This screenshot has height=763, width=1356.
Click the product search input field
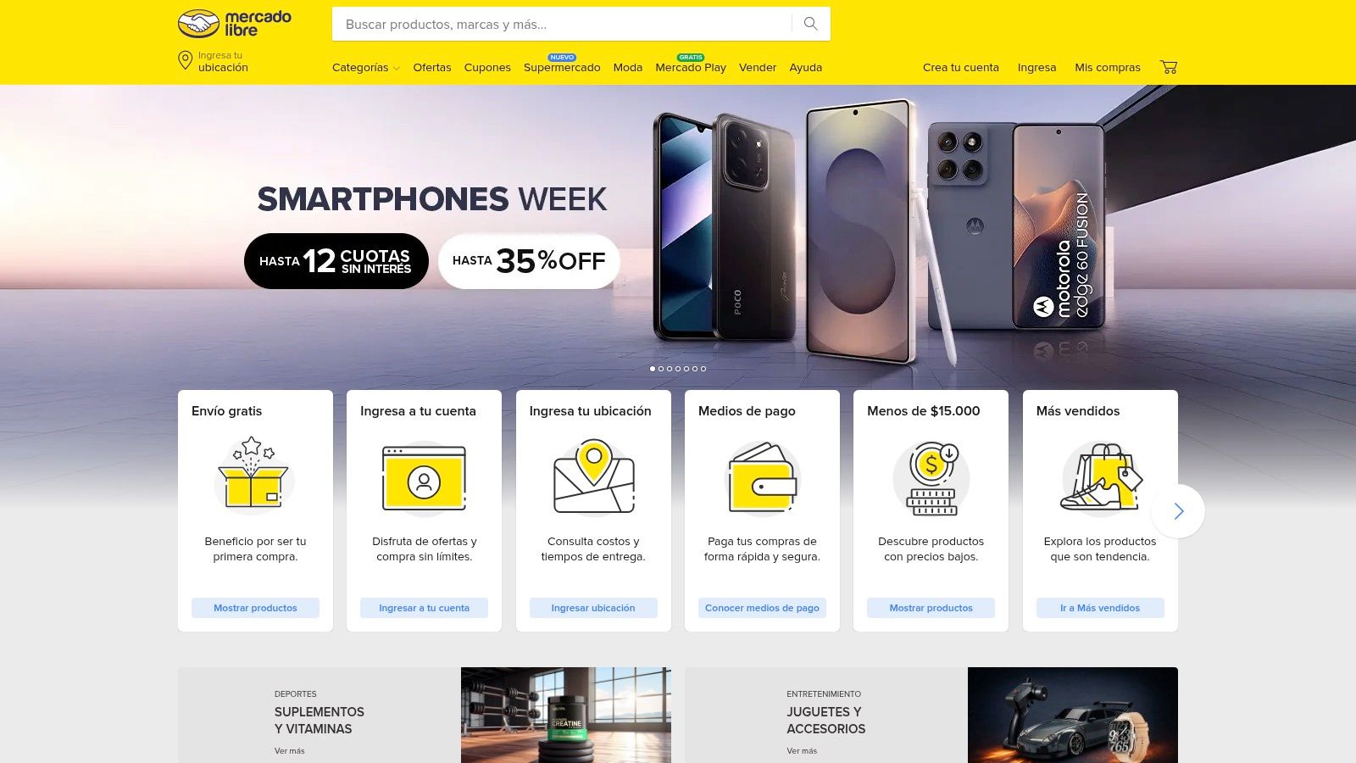pos(563,24)
